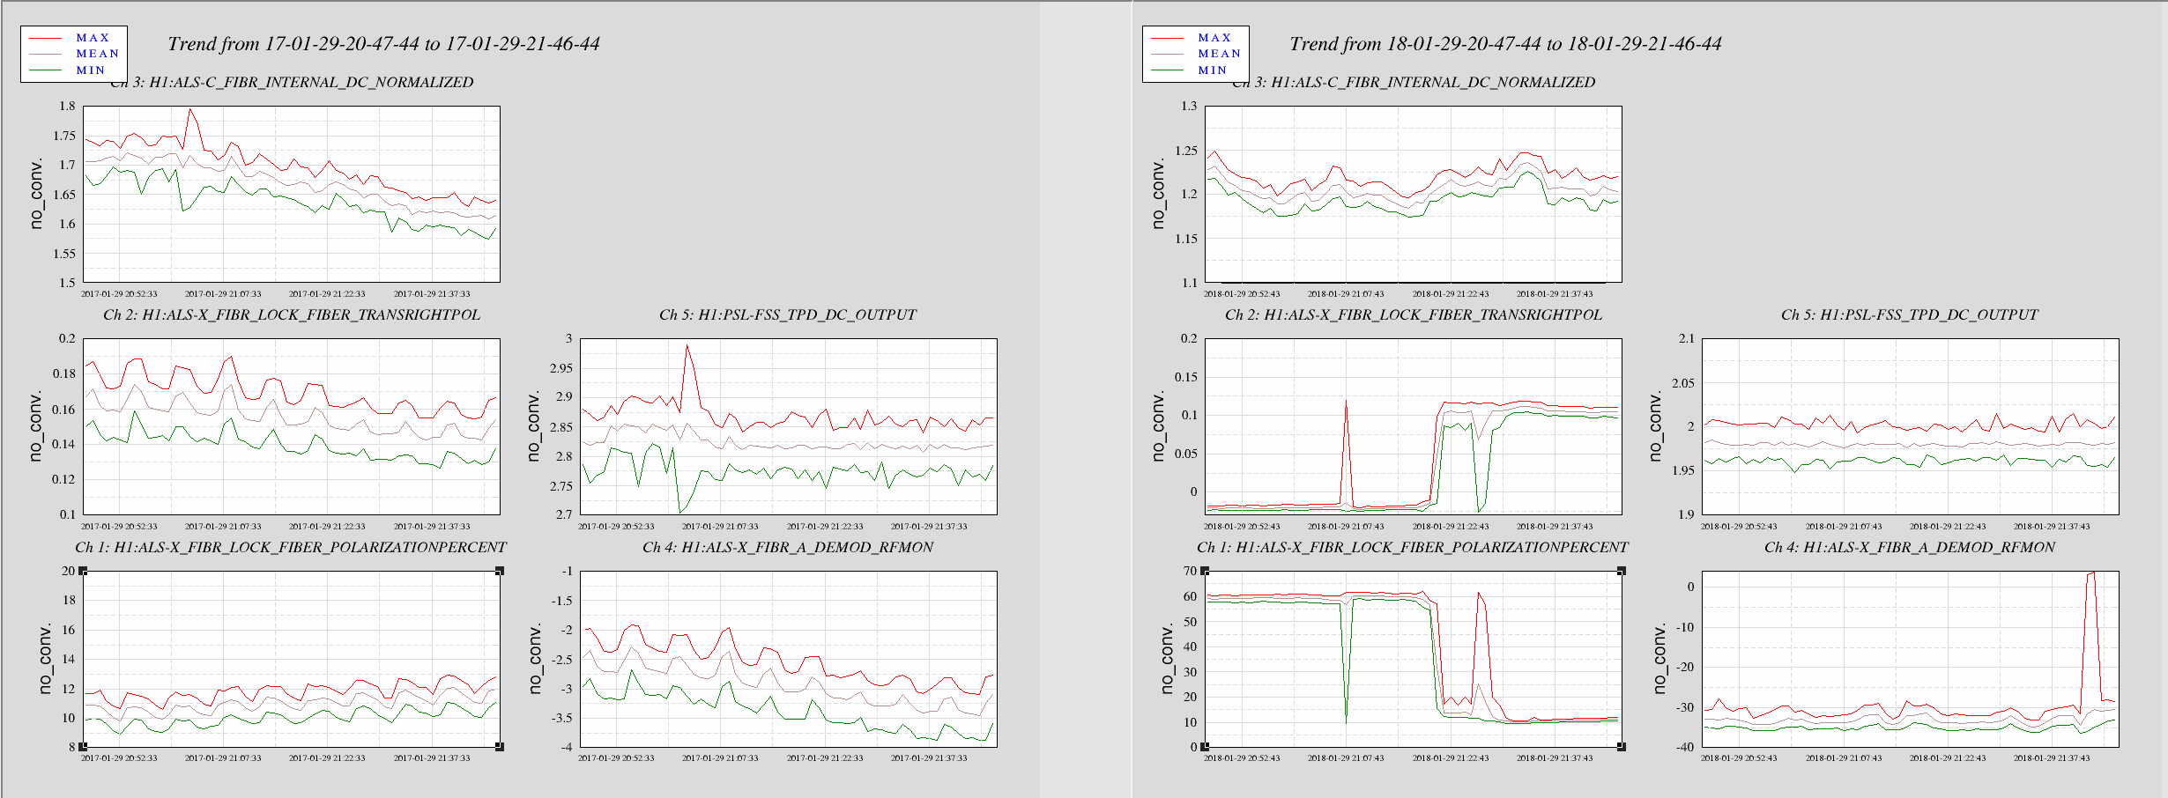Click top-left resize handle of 2017 Ch 1 plot
This screenshot has height=798, width=2168.
83,572
